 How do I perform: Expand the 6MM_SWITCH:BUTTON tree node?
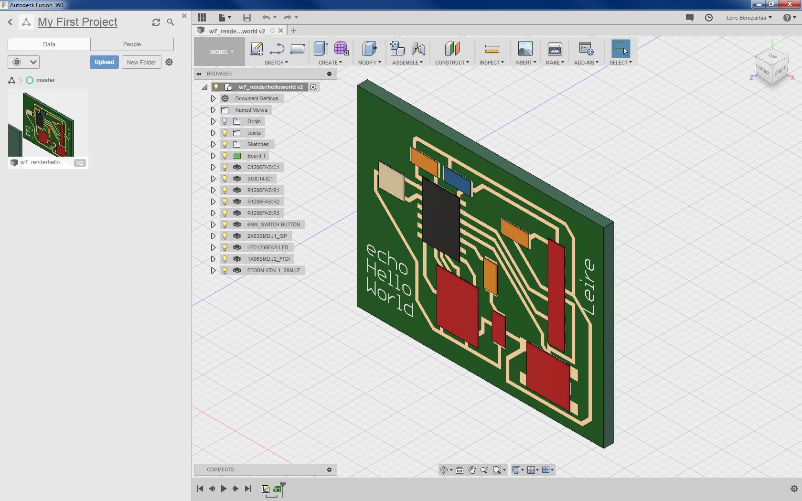(x=213, y=224)
